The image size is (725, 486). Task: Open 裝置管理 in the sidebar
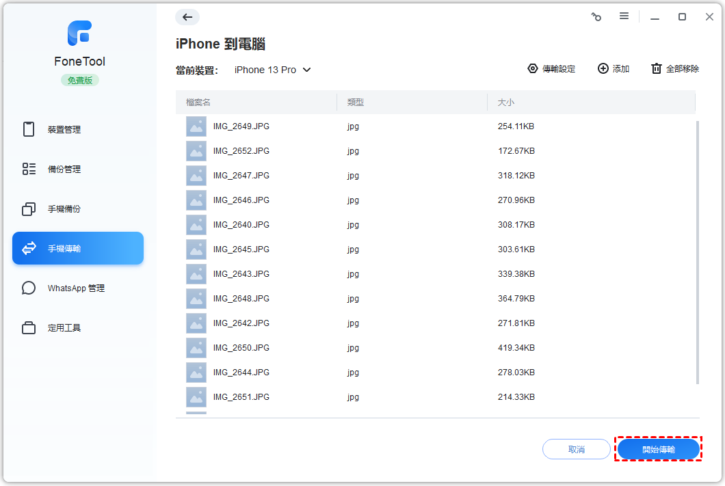[x=64, y=130]
